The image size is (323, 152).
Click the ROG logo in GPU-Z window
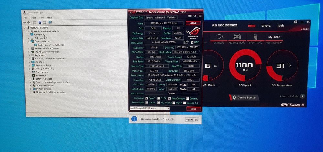[193, 33]
